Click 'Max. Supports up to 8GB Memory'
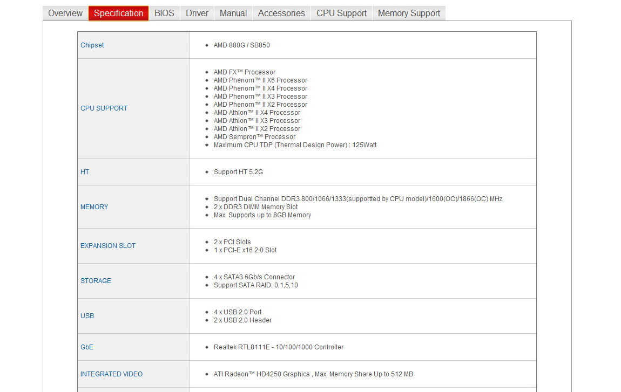The height and width of the screenshot is (392, 621). tap(262, 215)
